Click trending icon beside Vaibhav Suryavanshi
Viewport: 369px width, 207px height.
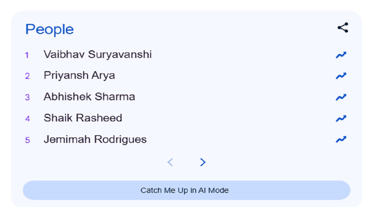click(341, 55)
